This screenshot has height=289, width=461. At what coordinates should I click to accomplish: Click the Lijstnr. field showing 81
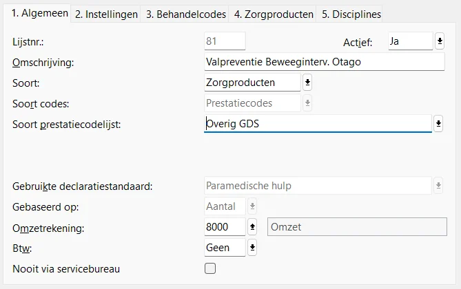pos(225,41)
